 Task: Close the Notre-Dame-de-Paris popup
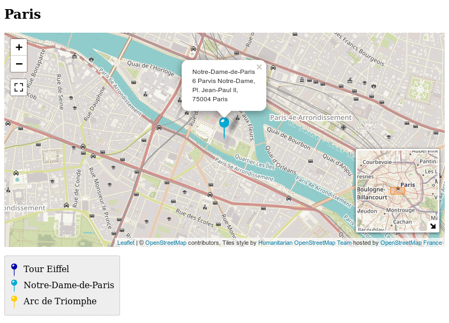pyautogui.click(x=259, y=67)
